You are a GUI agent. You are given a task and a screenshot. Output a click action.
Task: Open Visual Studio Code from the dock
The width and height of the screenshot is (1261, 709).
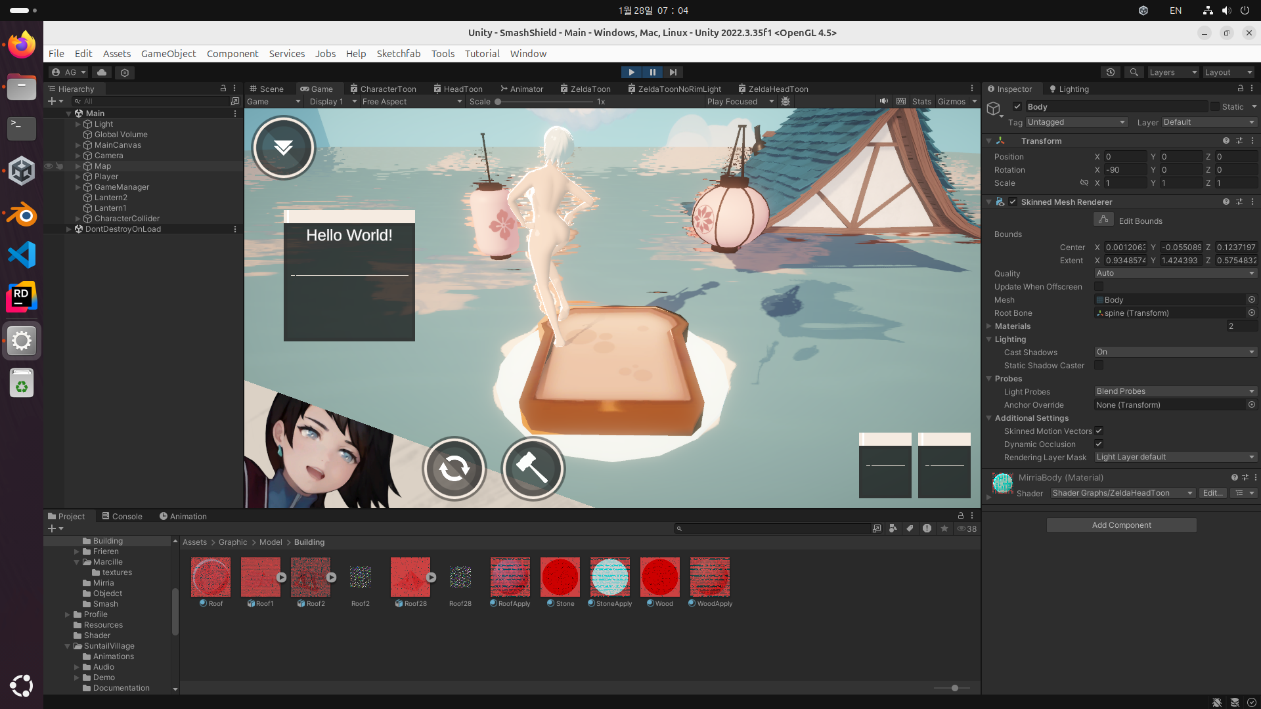coord(22,255)
